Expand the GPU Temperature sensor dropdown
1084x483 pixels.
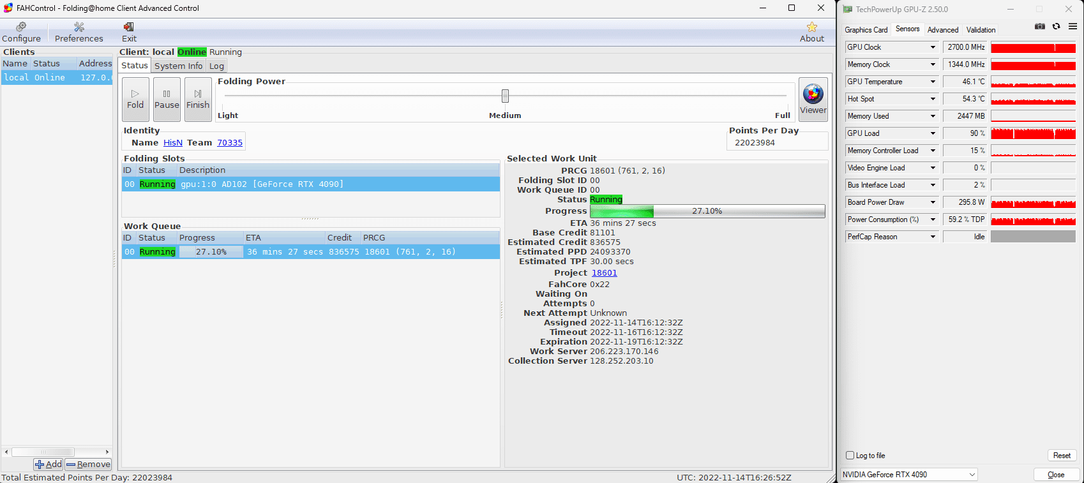(933, 82)
